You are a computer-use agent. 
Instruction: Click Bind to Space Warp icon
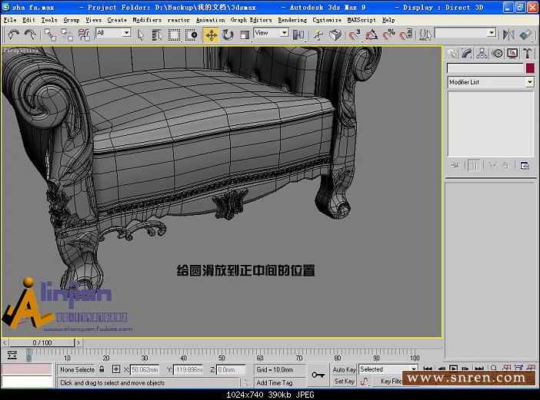pos(84,35)
